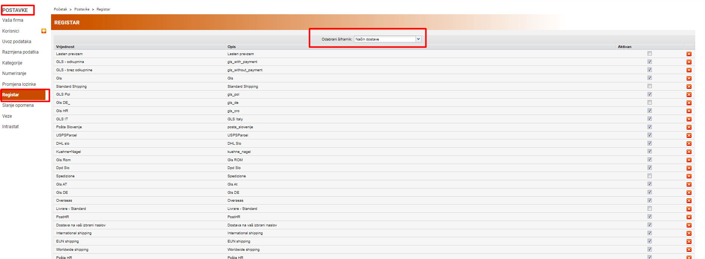
Task: Select the 'Kuehne+Nagel' value cell
Action: point(69,152)
